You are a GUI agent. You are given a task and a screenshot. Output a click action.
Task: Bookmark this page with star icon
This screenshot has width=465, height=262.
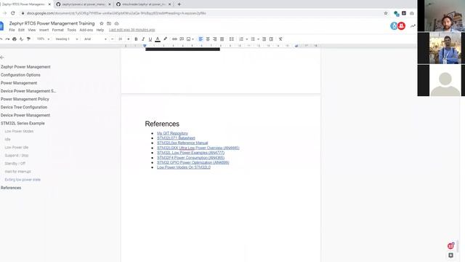[386, 13]
